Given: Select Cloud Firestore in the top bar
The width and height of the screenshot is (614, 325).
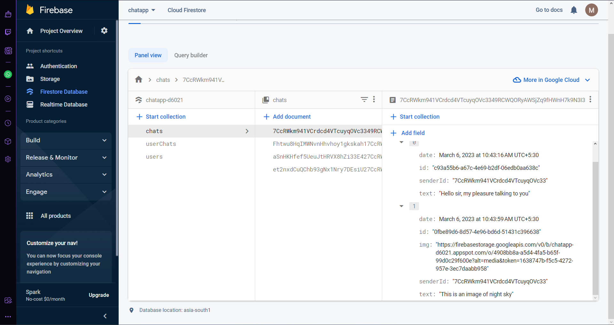Looking at the screenshot, I should tap(187, 10).
